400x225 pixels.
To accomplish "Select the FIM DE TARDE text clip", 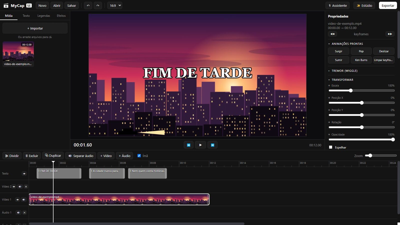I will [x=59, y=173].
